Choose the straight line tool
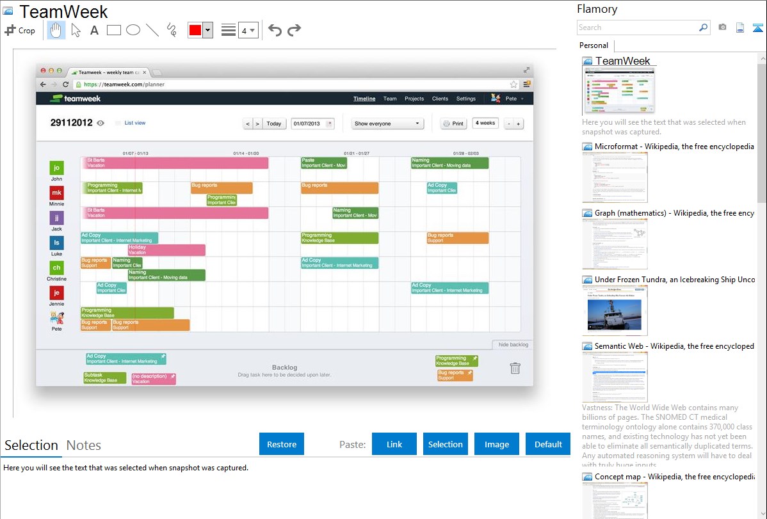Image resolution: width=767 pixels, height=519 pixels. coord(152,30)
